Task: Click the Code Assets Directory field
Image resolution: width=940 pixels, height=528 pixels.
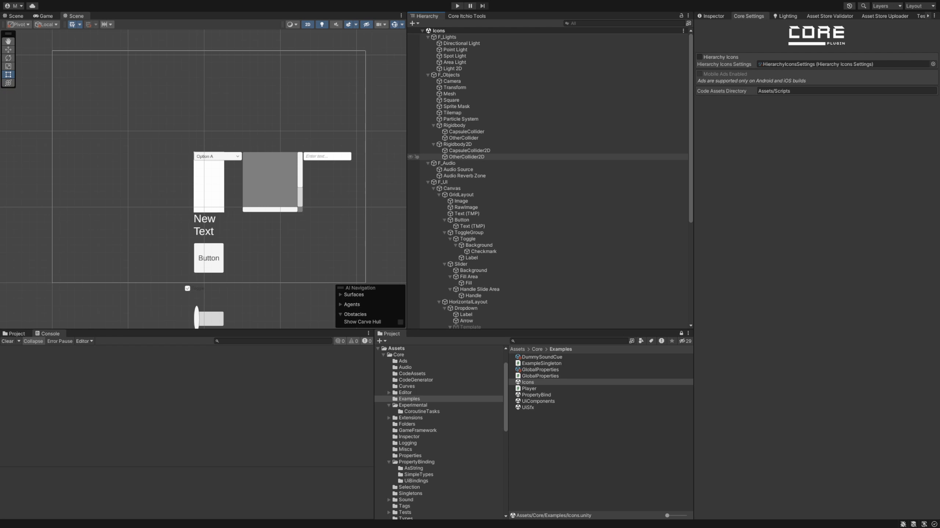Action: [x=847, y=91]
